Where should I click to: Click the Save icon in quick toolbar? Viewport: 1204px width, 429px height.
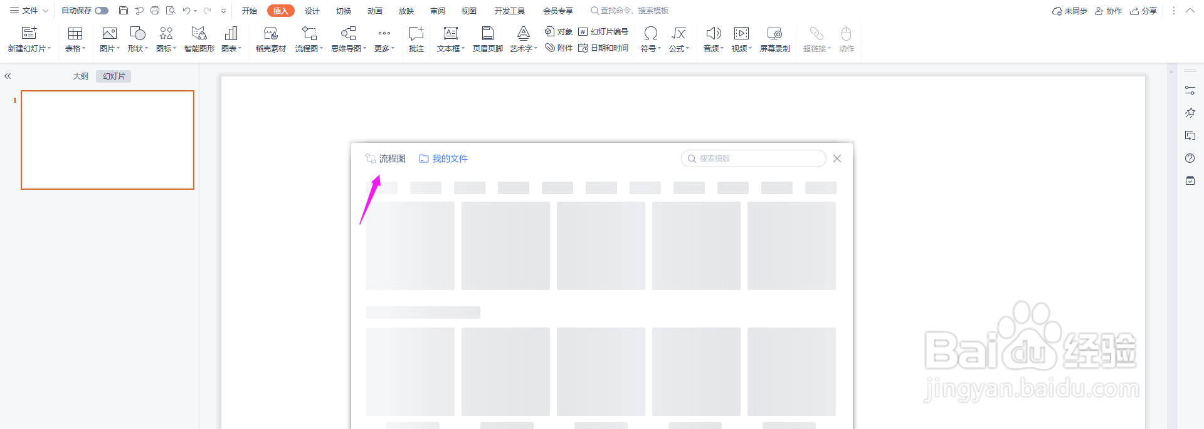pos(124,11)
